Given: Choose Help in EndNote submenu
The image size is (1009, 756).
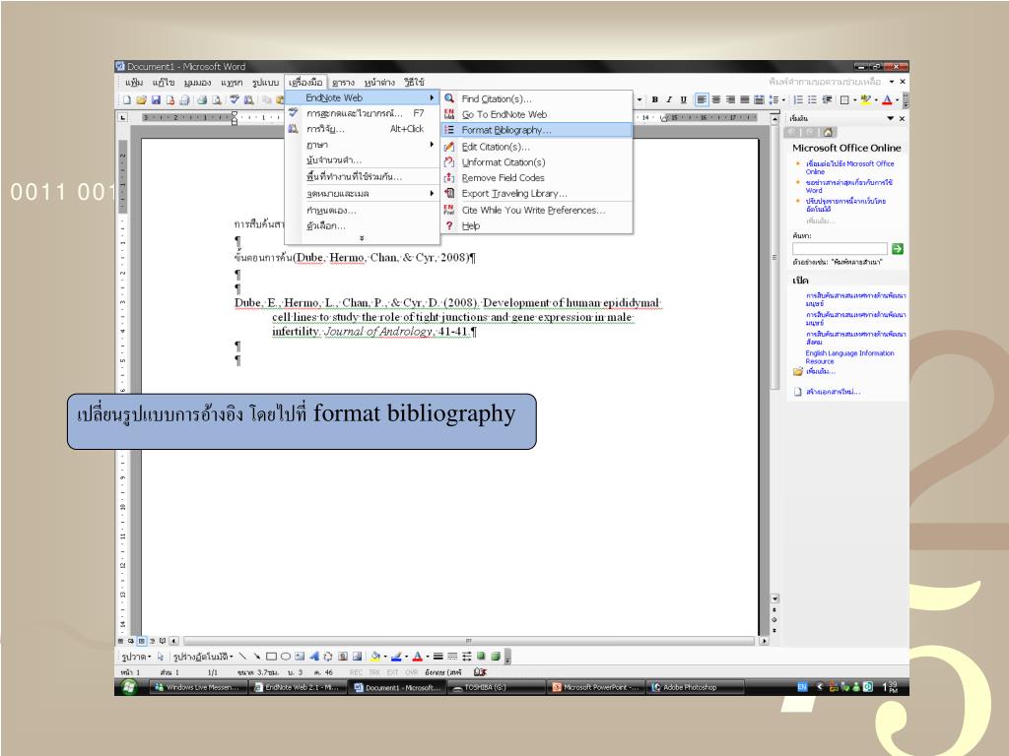Looking at the screenshot, I should tap(537, 225).
